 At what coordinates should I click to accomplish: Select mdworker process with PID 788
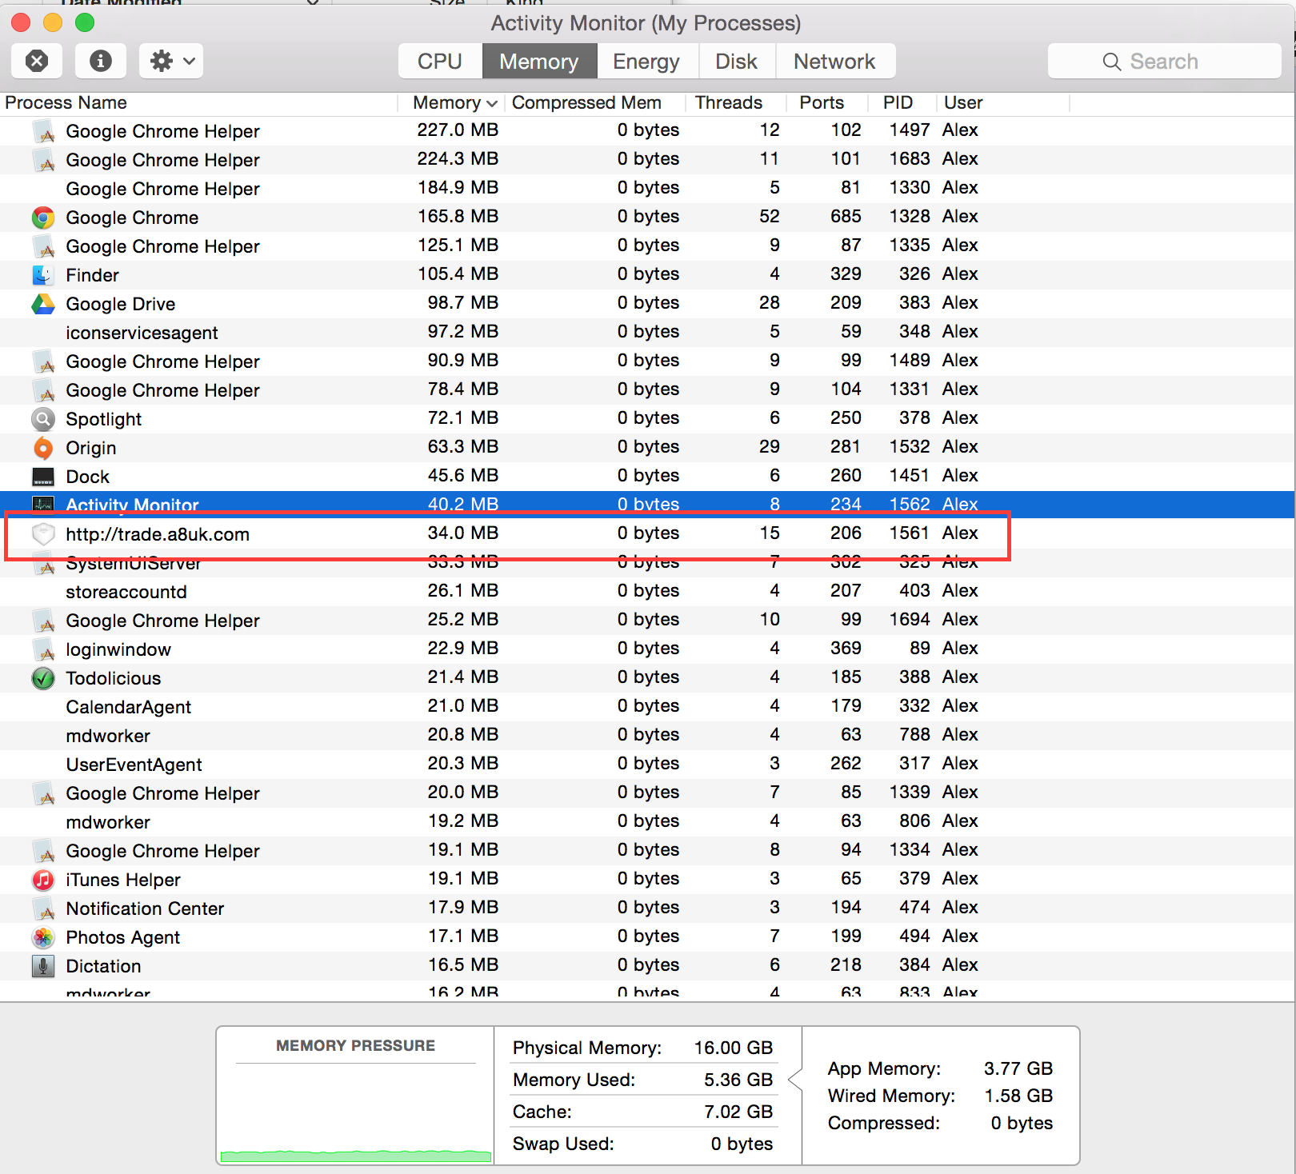(x=108, y=736)
